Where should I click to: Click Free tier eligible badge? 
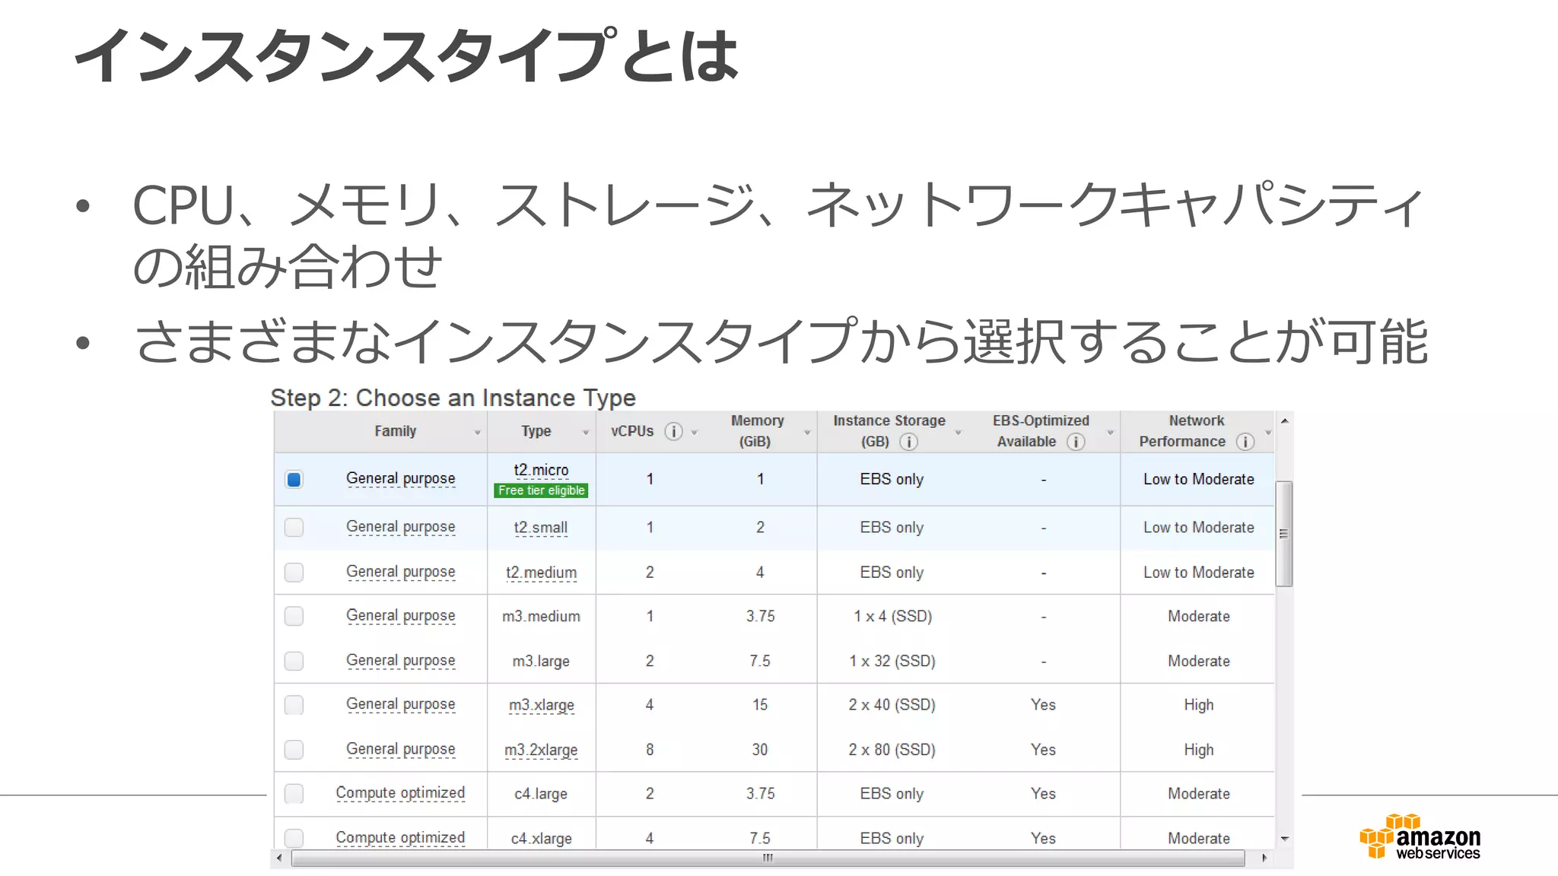click(x=541, y=490)
